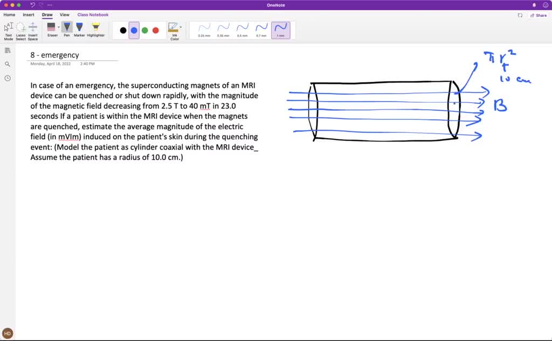
Task: Activate Text Mode in Draw ribbon
Action: [x=9, y=30]
